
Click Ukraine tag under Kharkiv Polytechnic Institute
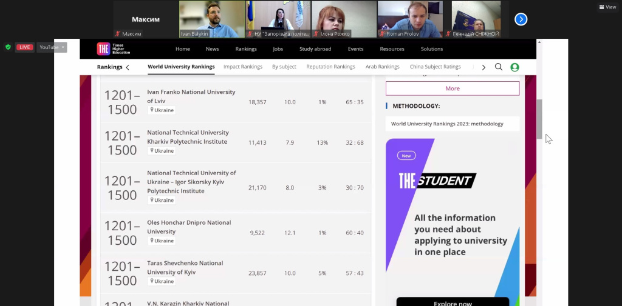pyautogui.click(x=162, y=151)
